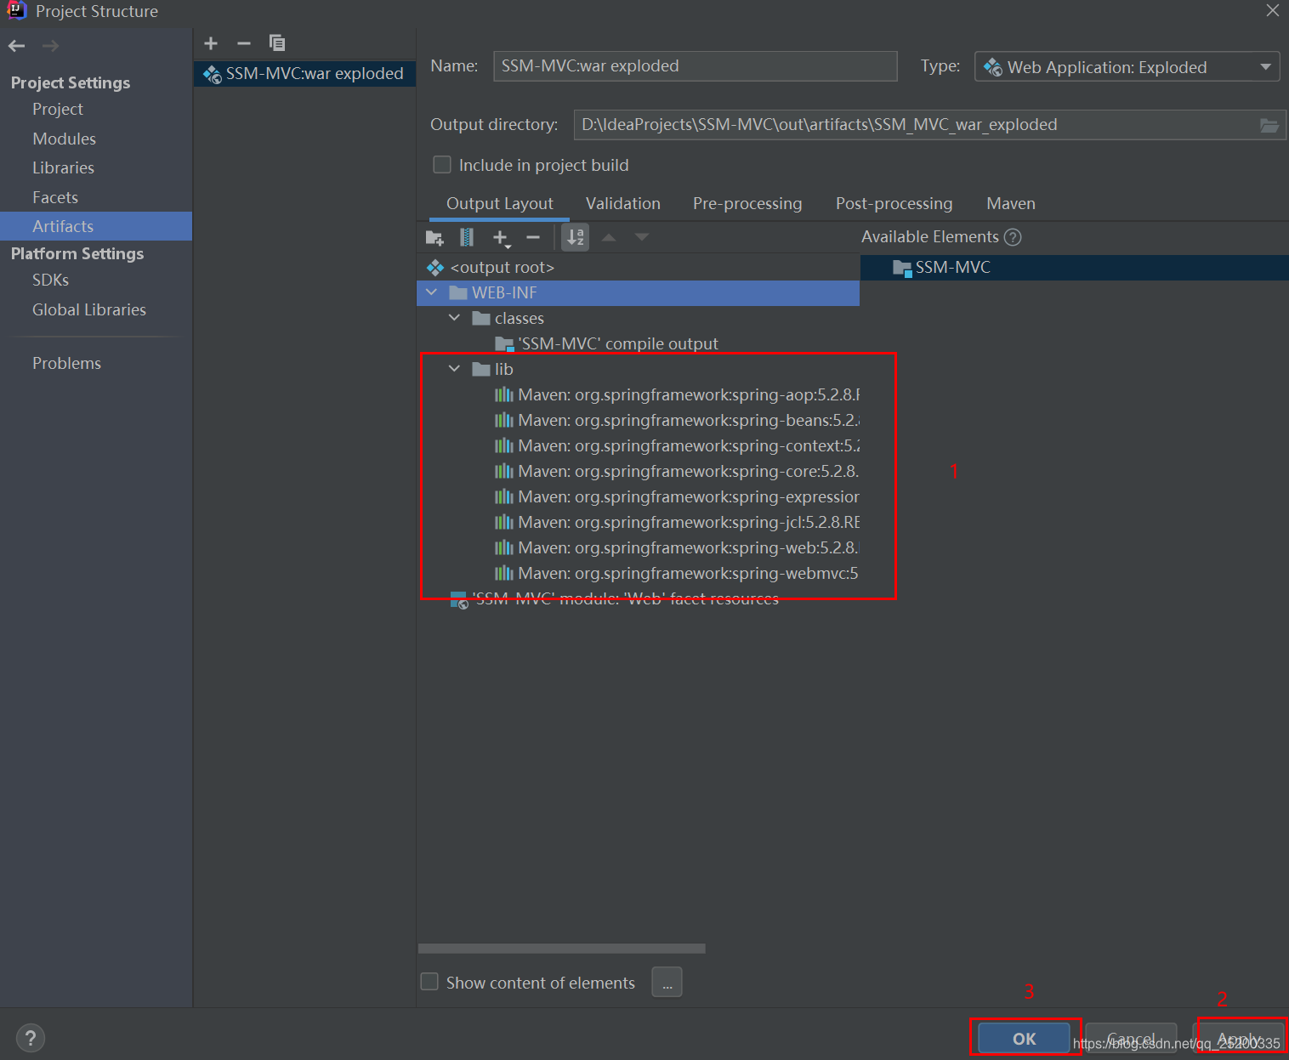
Task: Move selected layout element up
Action: 609,237
